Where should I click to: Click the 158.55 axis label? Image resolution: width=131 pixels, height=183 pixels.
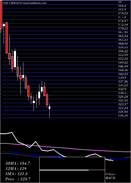(x=123, y=47)
